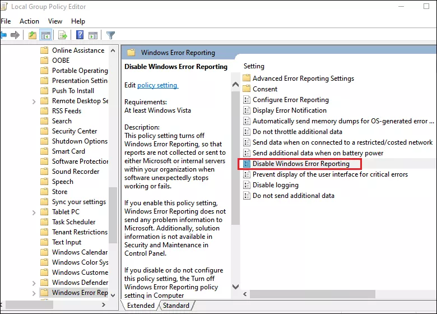The height and width of the screenshot is (314, 437).
Task: Expand the Remote Desktop Services tree node
Action: pos(34,101)
